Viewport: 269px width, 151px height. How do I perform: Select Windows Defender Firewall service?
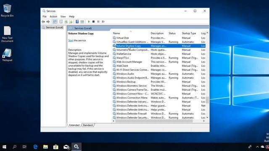159,114
